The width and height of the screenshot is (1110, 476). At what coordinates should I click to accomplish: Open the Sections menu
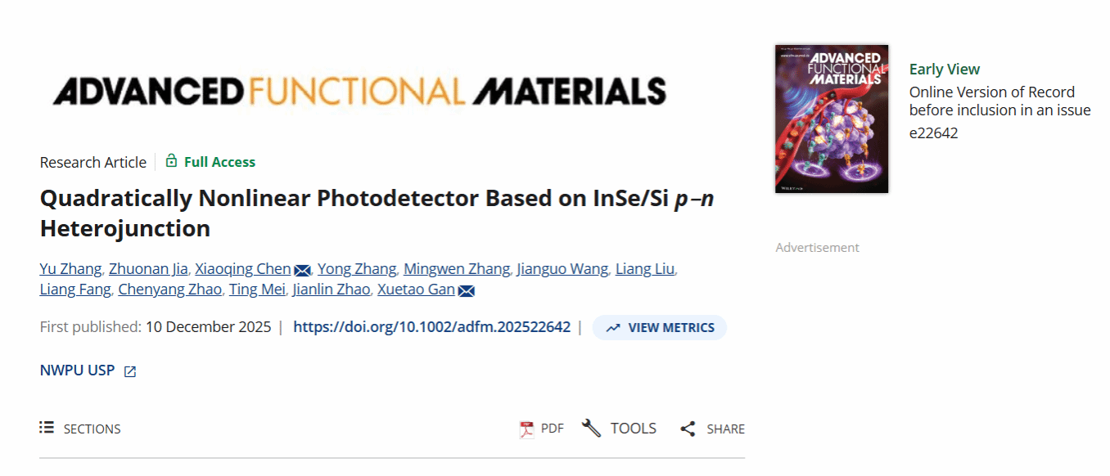coord(91,429)
